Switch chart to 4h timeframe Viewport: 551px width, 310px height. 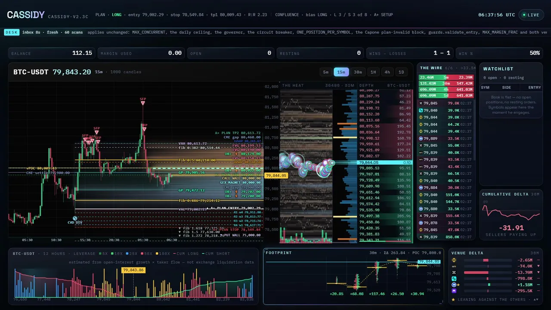387,72
